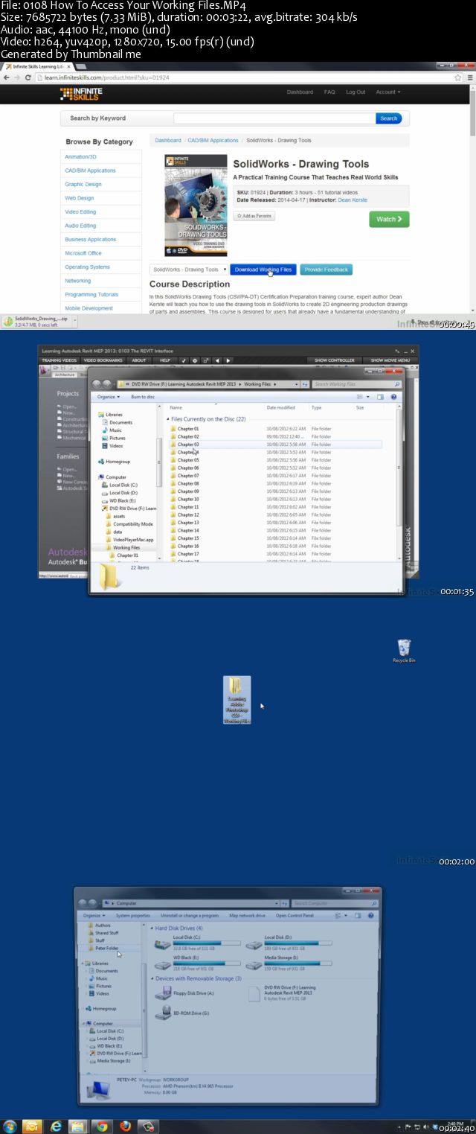Focus the Search by Keyword input field

274,118
